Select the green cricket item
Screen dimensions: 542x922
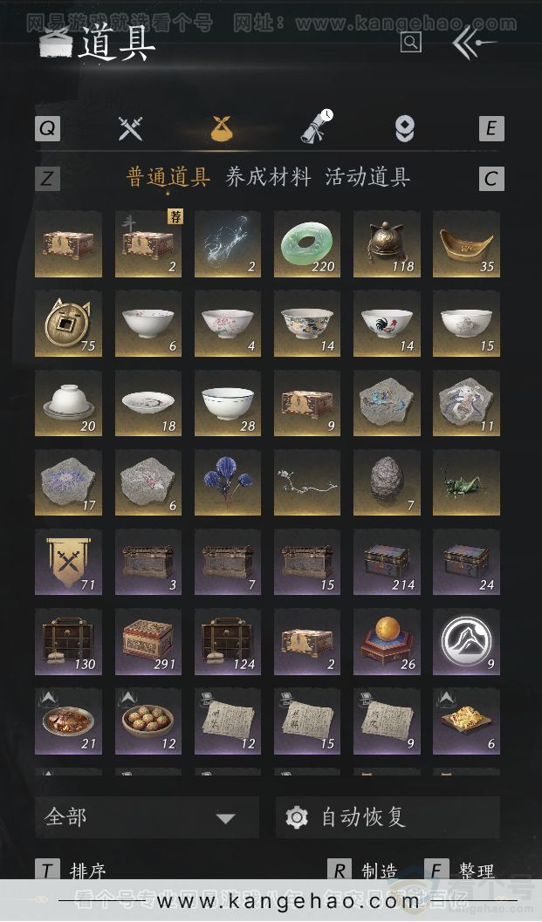[466, 482]
